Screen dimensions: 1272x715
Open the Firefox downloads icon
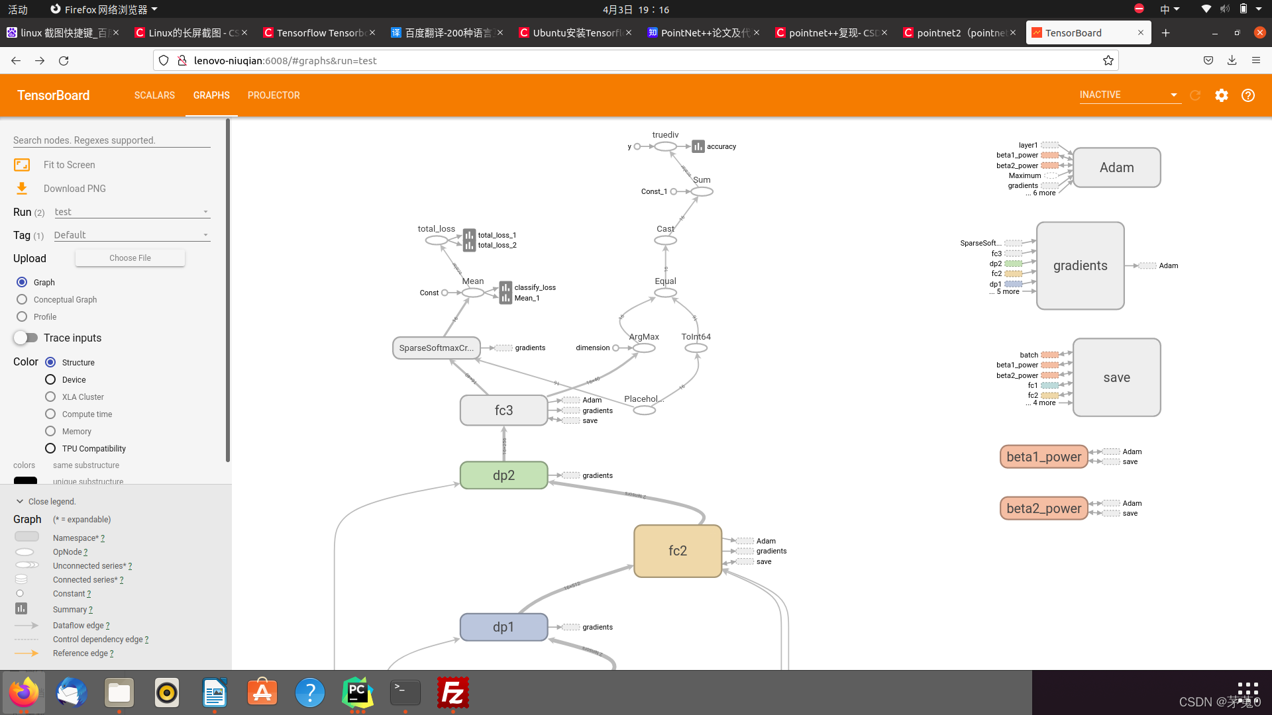tap(1232, 60)
